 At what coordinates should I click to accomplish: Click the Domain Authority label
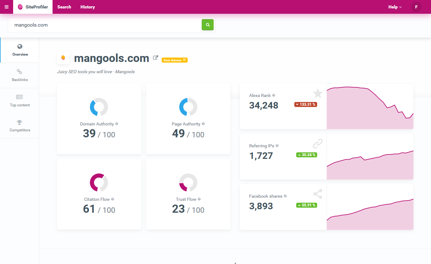click(x=97, y=124)
